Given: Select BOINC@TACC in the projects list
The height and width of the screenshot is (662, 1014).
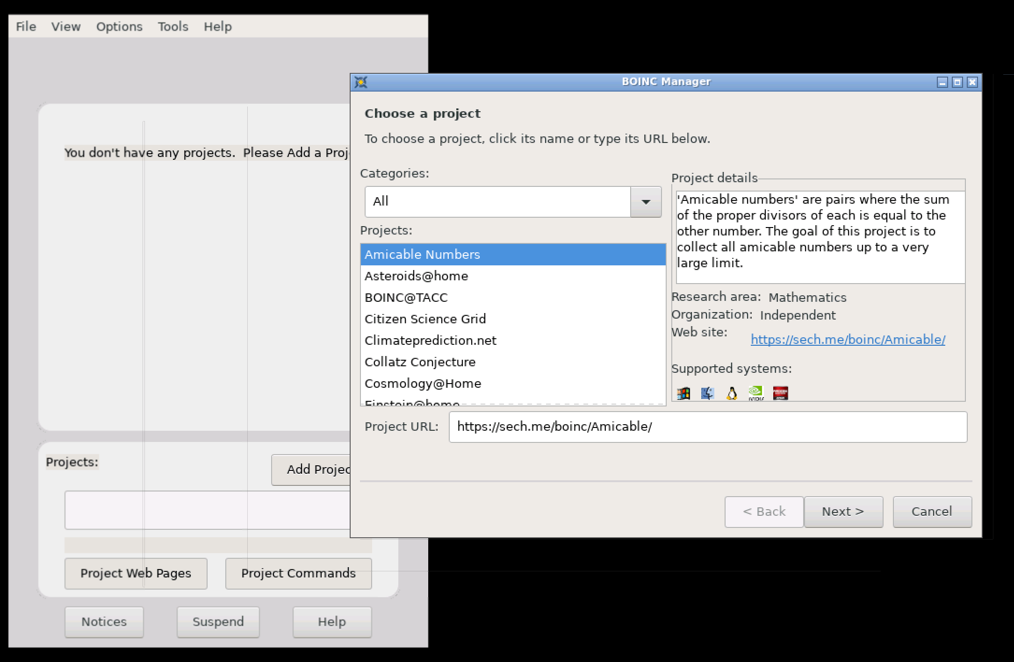Looking at the screenshot, I should (x=513, y=298).
